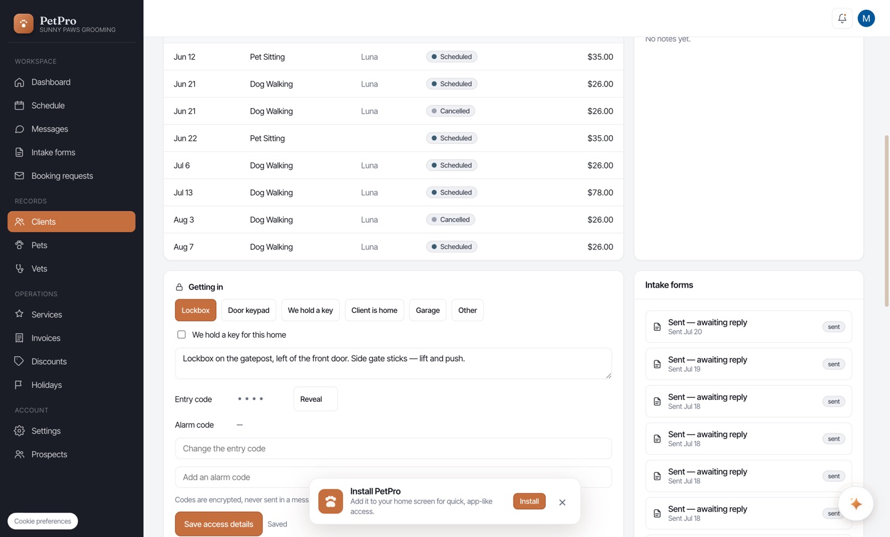Click the Dashboard home icon

(19, 82)
